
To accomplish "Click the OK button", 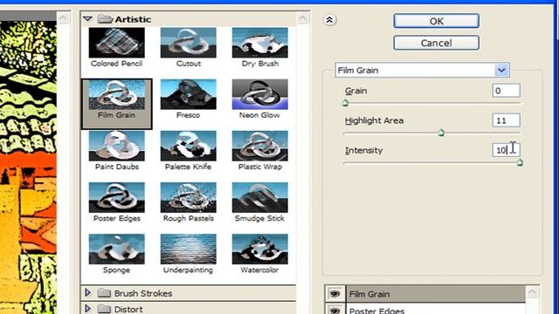I will [437, 21].
